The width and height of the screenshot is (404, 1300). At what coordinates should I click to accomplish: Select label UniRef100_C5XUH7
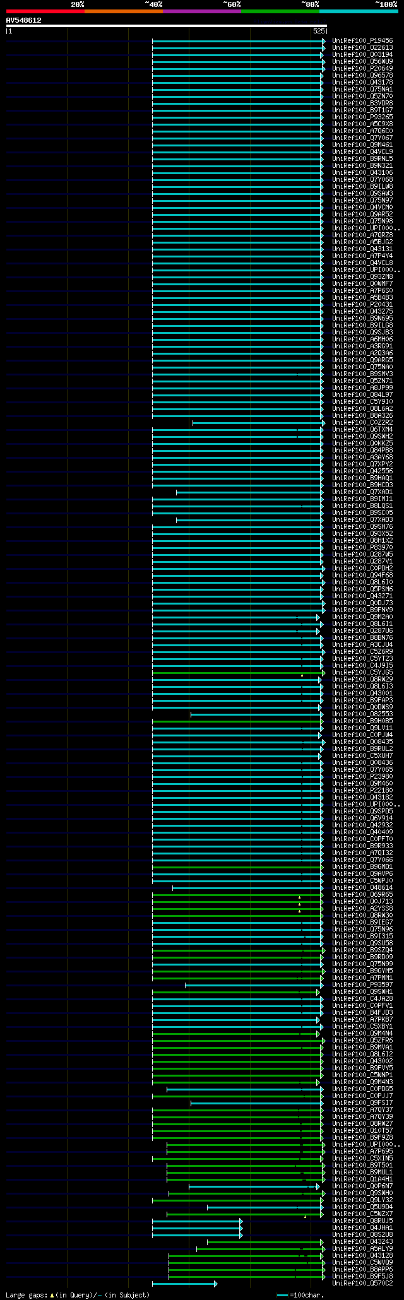[362, 755]
